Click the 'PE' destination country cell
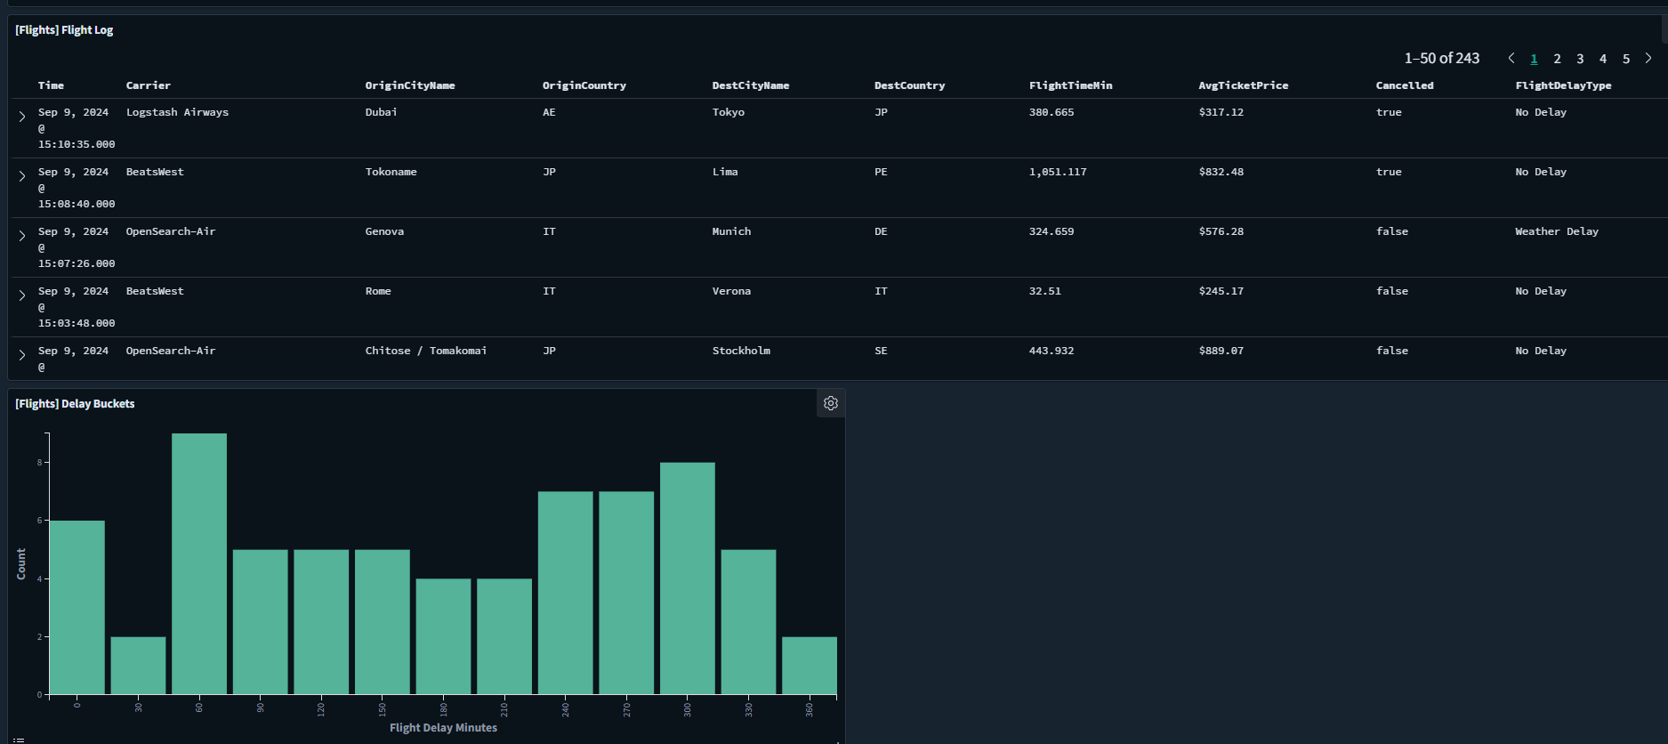This screenshot has height=744, width=1668. coord(881,172)
